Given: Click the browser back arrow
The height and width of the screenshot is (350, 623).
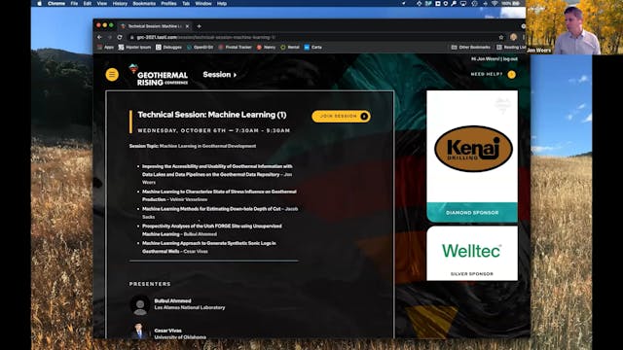Looking at the screenshot, I should (99, 37).
